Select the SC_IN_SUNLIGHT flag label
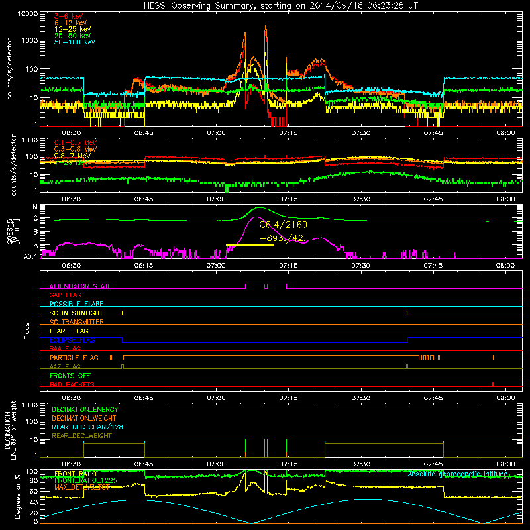 pos(76,313)
